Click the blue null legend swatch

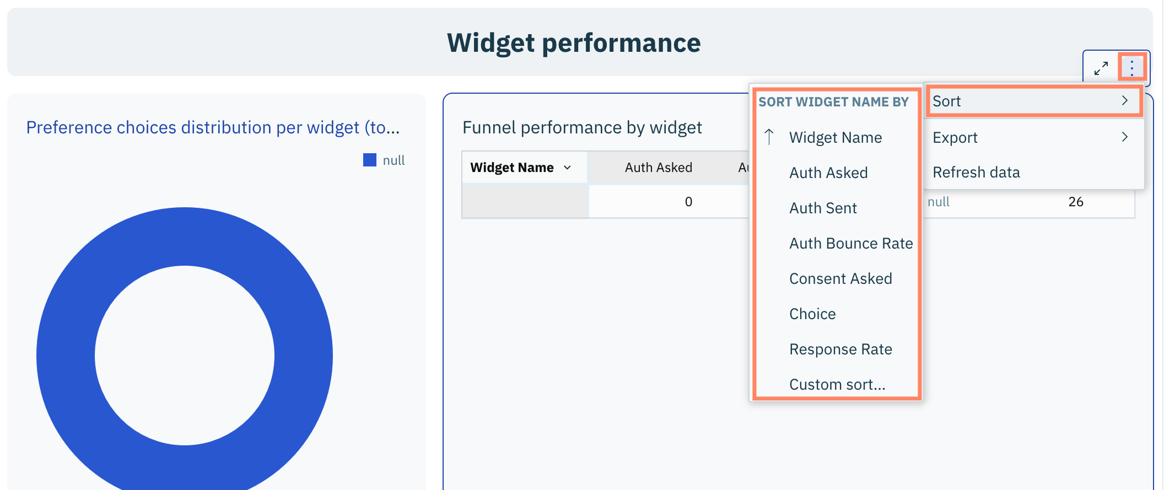[370, 160]
